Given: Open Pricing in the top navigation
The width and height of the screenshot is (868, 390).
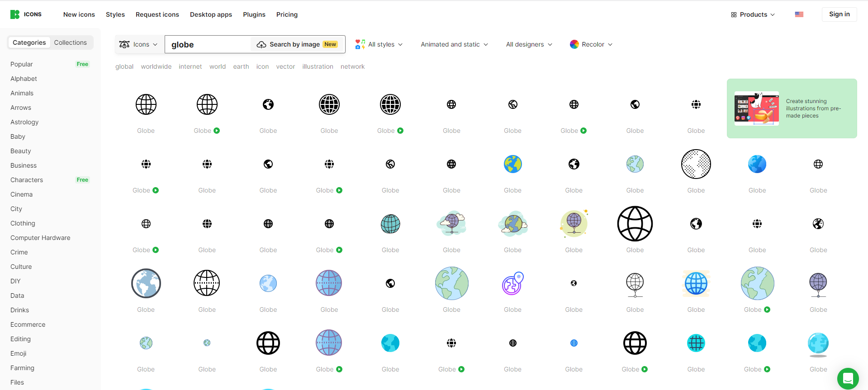Looking at the screenshot, I should click(287, 14).
